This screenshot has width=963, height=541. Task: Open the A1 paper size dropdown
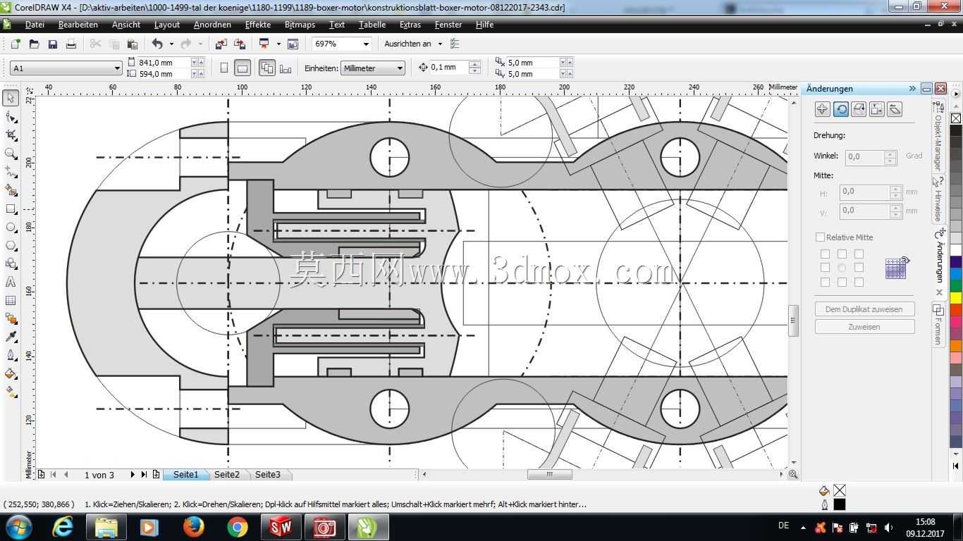pos(117,68)
